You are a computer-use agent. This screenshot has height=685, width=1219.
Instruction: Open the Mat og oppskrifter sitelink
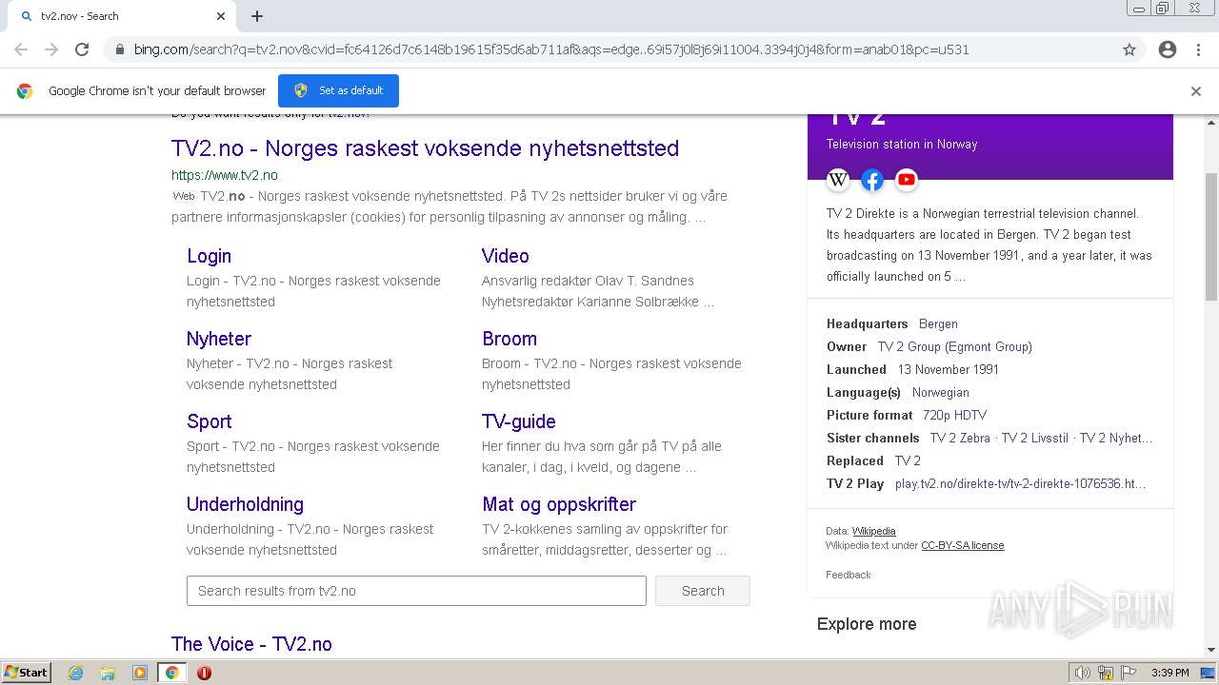point(559,504)
